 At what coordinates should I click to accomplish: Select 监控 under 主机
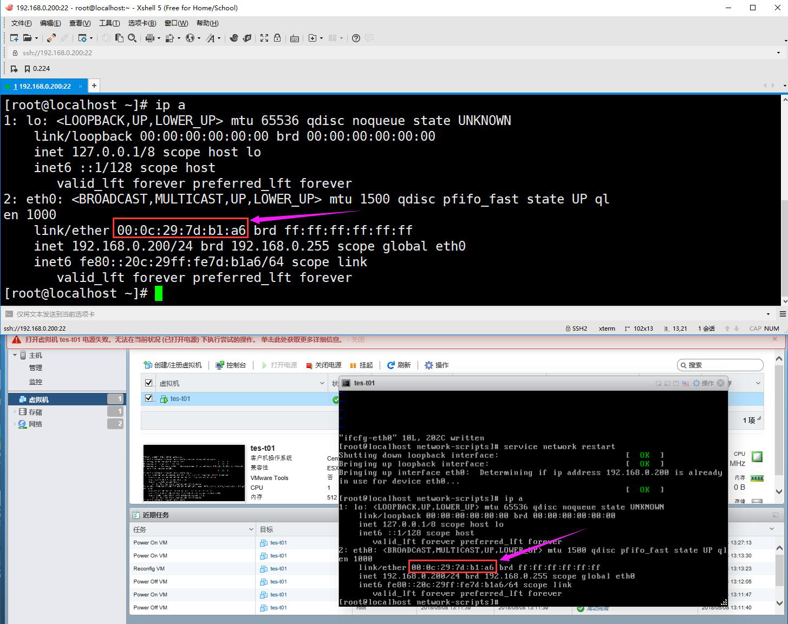coord(36,382)
